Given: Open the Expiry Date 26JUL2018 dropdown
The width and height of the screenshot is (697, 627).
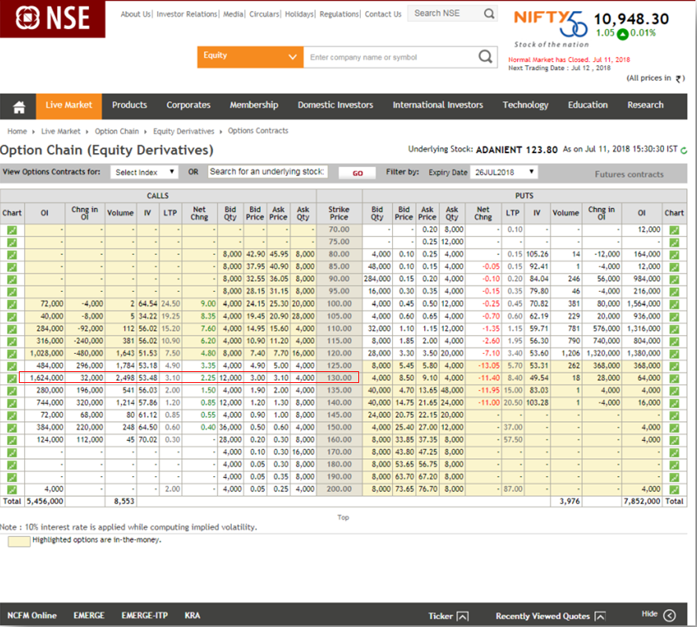Looking at the screenshot, I should pos(504,173).
